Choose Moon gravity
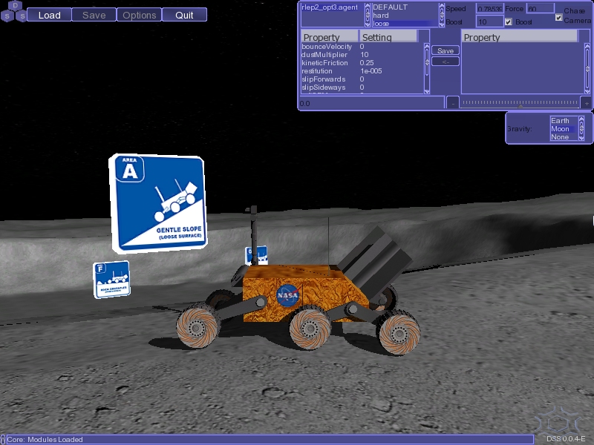The height and width of the screenshot is (445, 594). 564,129
